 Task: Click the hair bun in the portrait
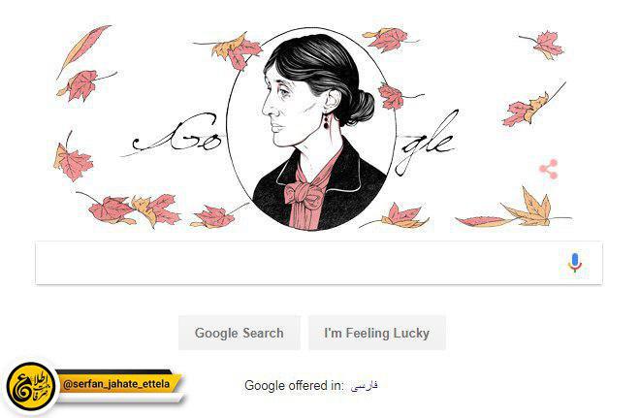click(x=359, y=107)
